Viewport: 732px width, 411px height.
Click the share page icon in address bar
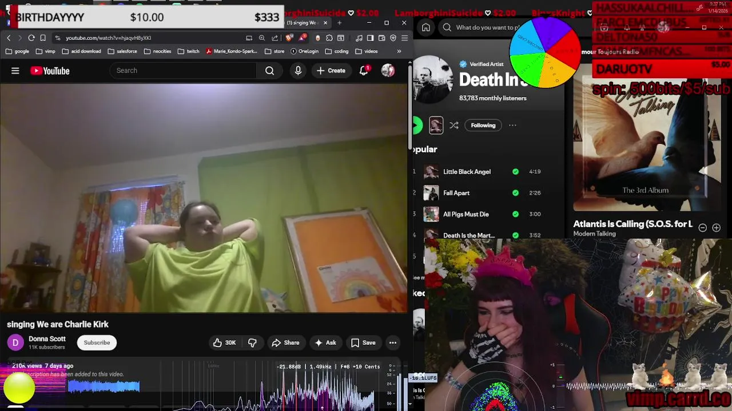point(274,38)
